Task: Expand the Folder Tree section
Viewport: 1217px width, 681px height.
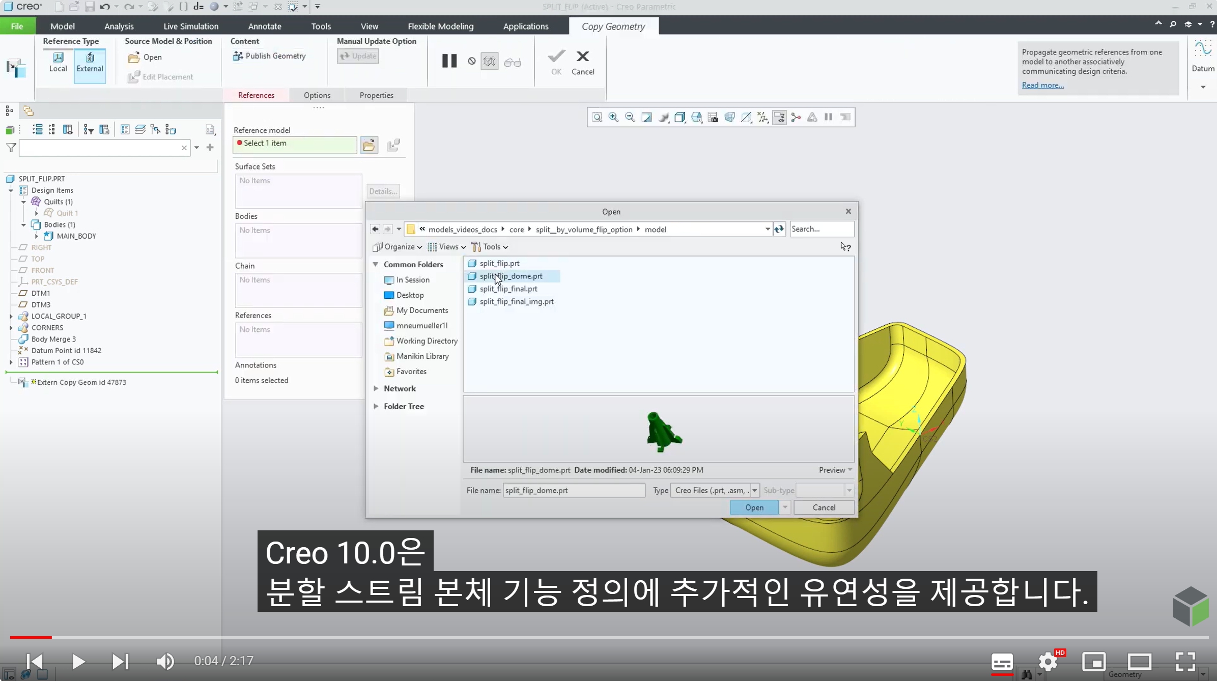Action: coord(376,406)
